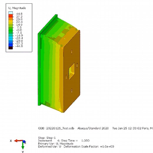Viewport: 153px width, 153px height.
Task: Pick the slot hole left of the square cutout
Action: (x=66, y=77)
